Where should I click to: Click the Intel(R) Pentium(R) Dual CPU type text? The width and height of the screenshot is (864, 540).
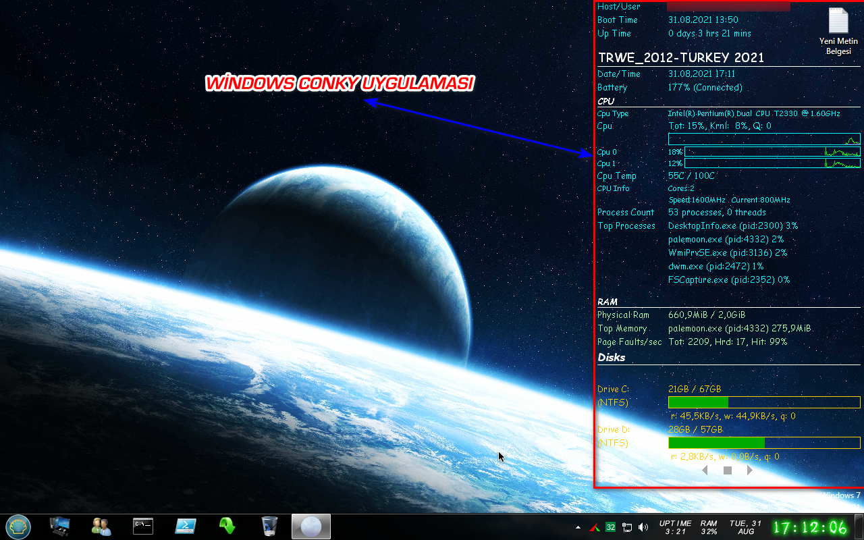(x=754, y=113)
